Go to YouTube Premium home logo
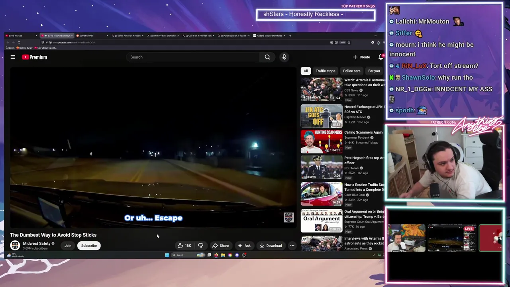Viewport: 510px width, 287px height. [35, 57]
